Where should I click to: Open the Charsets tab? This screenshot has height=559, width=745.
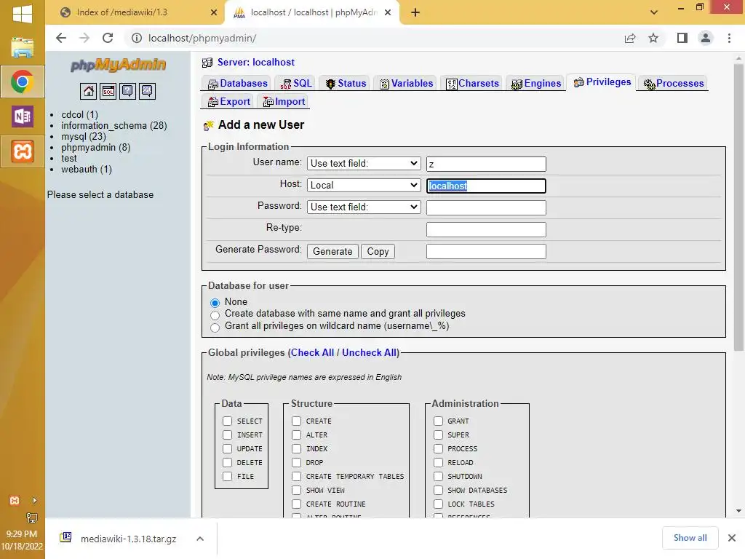[x=472, y=84]
